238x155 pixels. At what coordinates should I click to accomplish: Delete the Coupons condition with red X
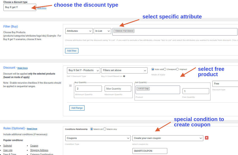point(207,138)
